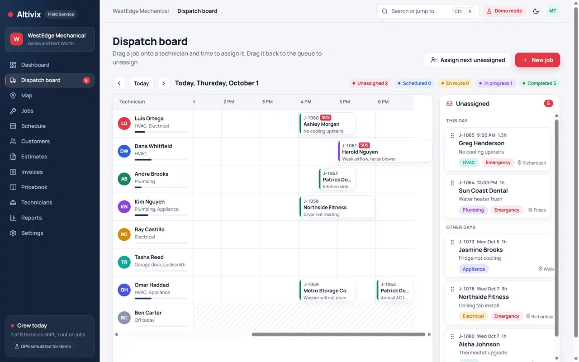
Task: Grab the drag handle on J-1065 Greg Henderson
Action: (452, 135)
